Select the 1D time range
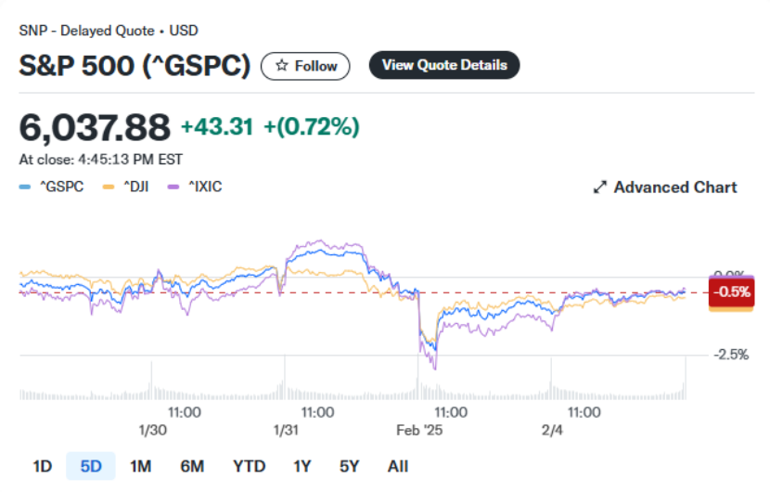Image resolution: width=770 pixels, height=492 pixels. click(x=42, y=466)
